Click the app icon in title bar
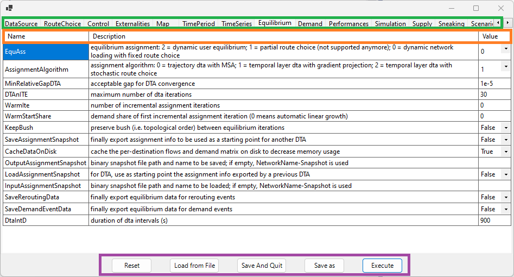 [9, 8]
